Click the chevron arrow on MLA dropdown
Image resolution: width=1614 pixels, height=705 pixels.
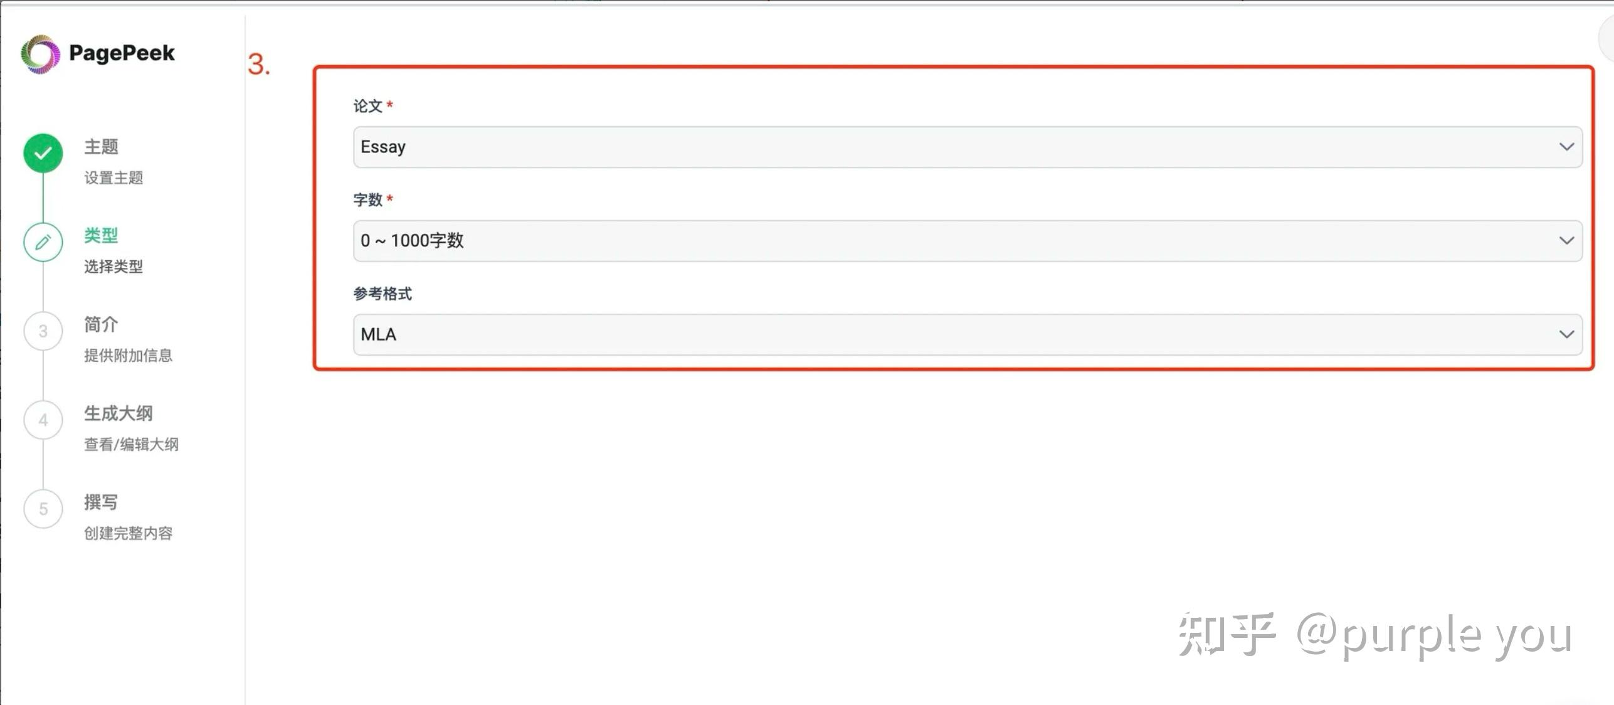click(x=1566, y=335)
